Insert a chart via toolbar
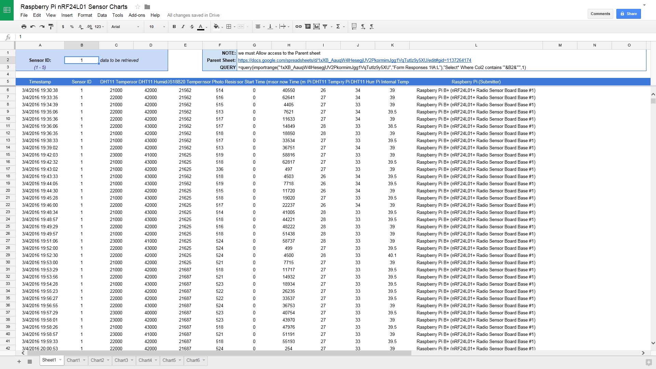The width and height of the screenshot is (656, 369). 317,27
